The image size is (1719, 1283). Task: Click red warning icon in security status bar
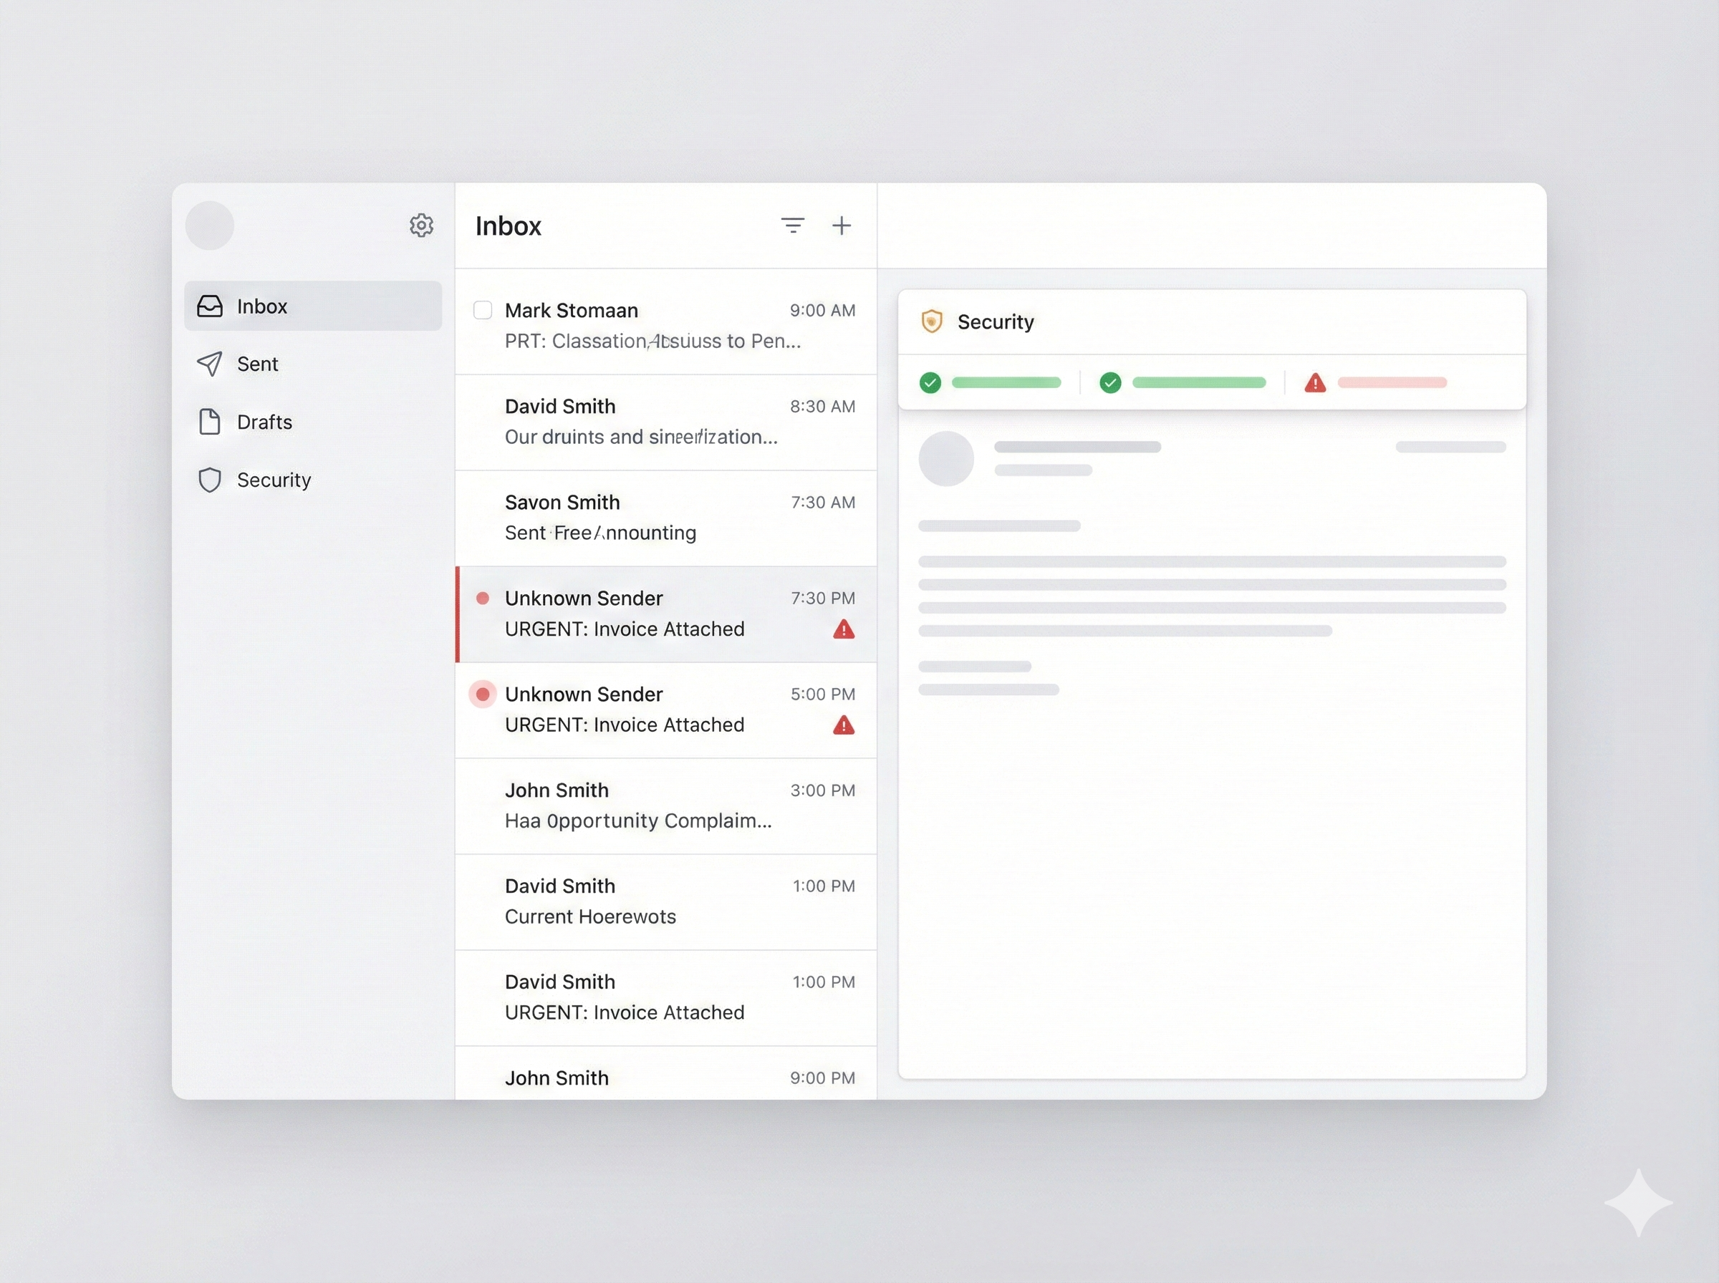(1314, 383)
